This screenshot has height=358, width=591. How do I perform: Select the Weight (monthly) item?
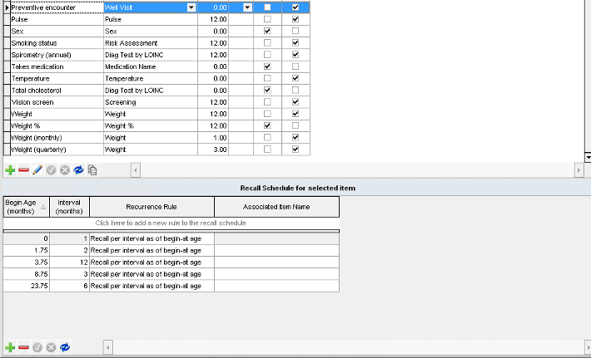57,138
